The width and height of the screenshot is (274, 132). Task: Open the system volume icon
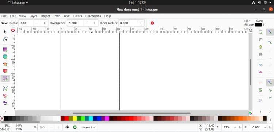(259, 3)
